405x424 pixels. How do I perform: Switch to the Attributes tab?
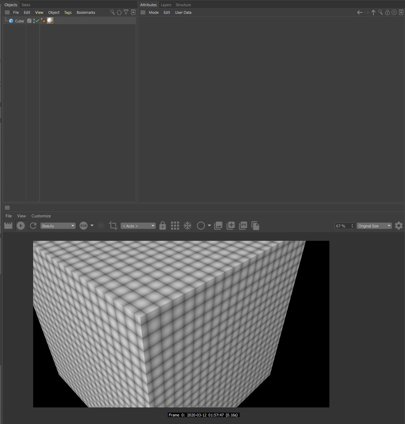coord(148,5)
